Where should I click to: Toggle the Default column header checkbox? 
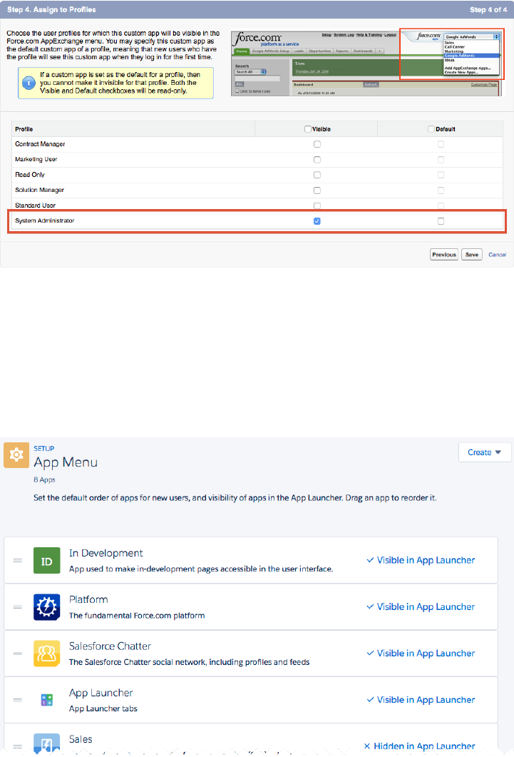[x=431, y=129]
